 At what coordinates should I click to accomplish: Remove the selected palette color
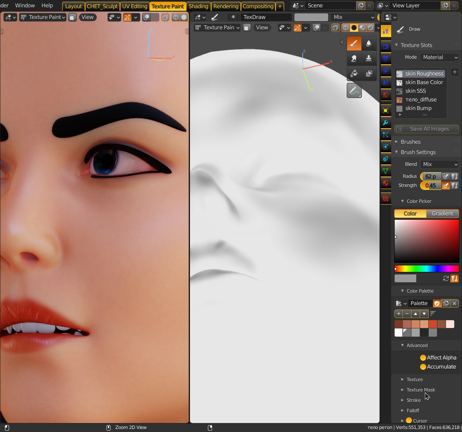point(407,314)
